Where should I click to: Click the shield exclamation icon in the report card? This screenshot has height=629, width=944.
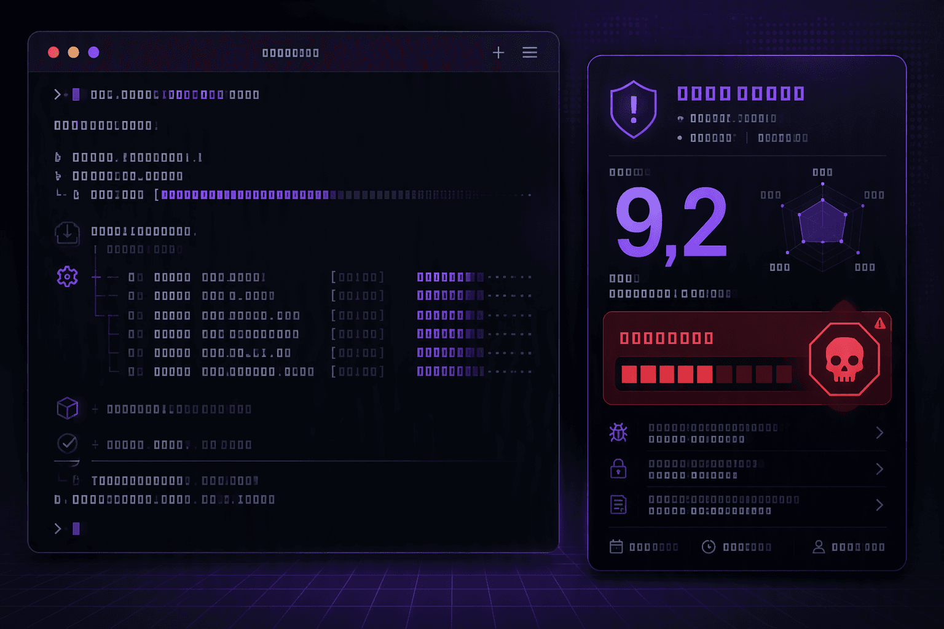[x=634, y=109]
